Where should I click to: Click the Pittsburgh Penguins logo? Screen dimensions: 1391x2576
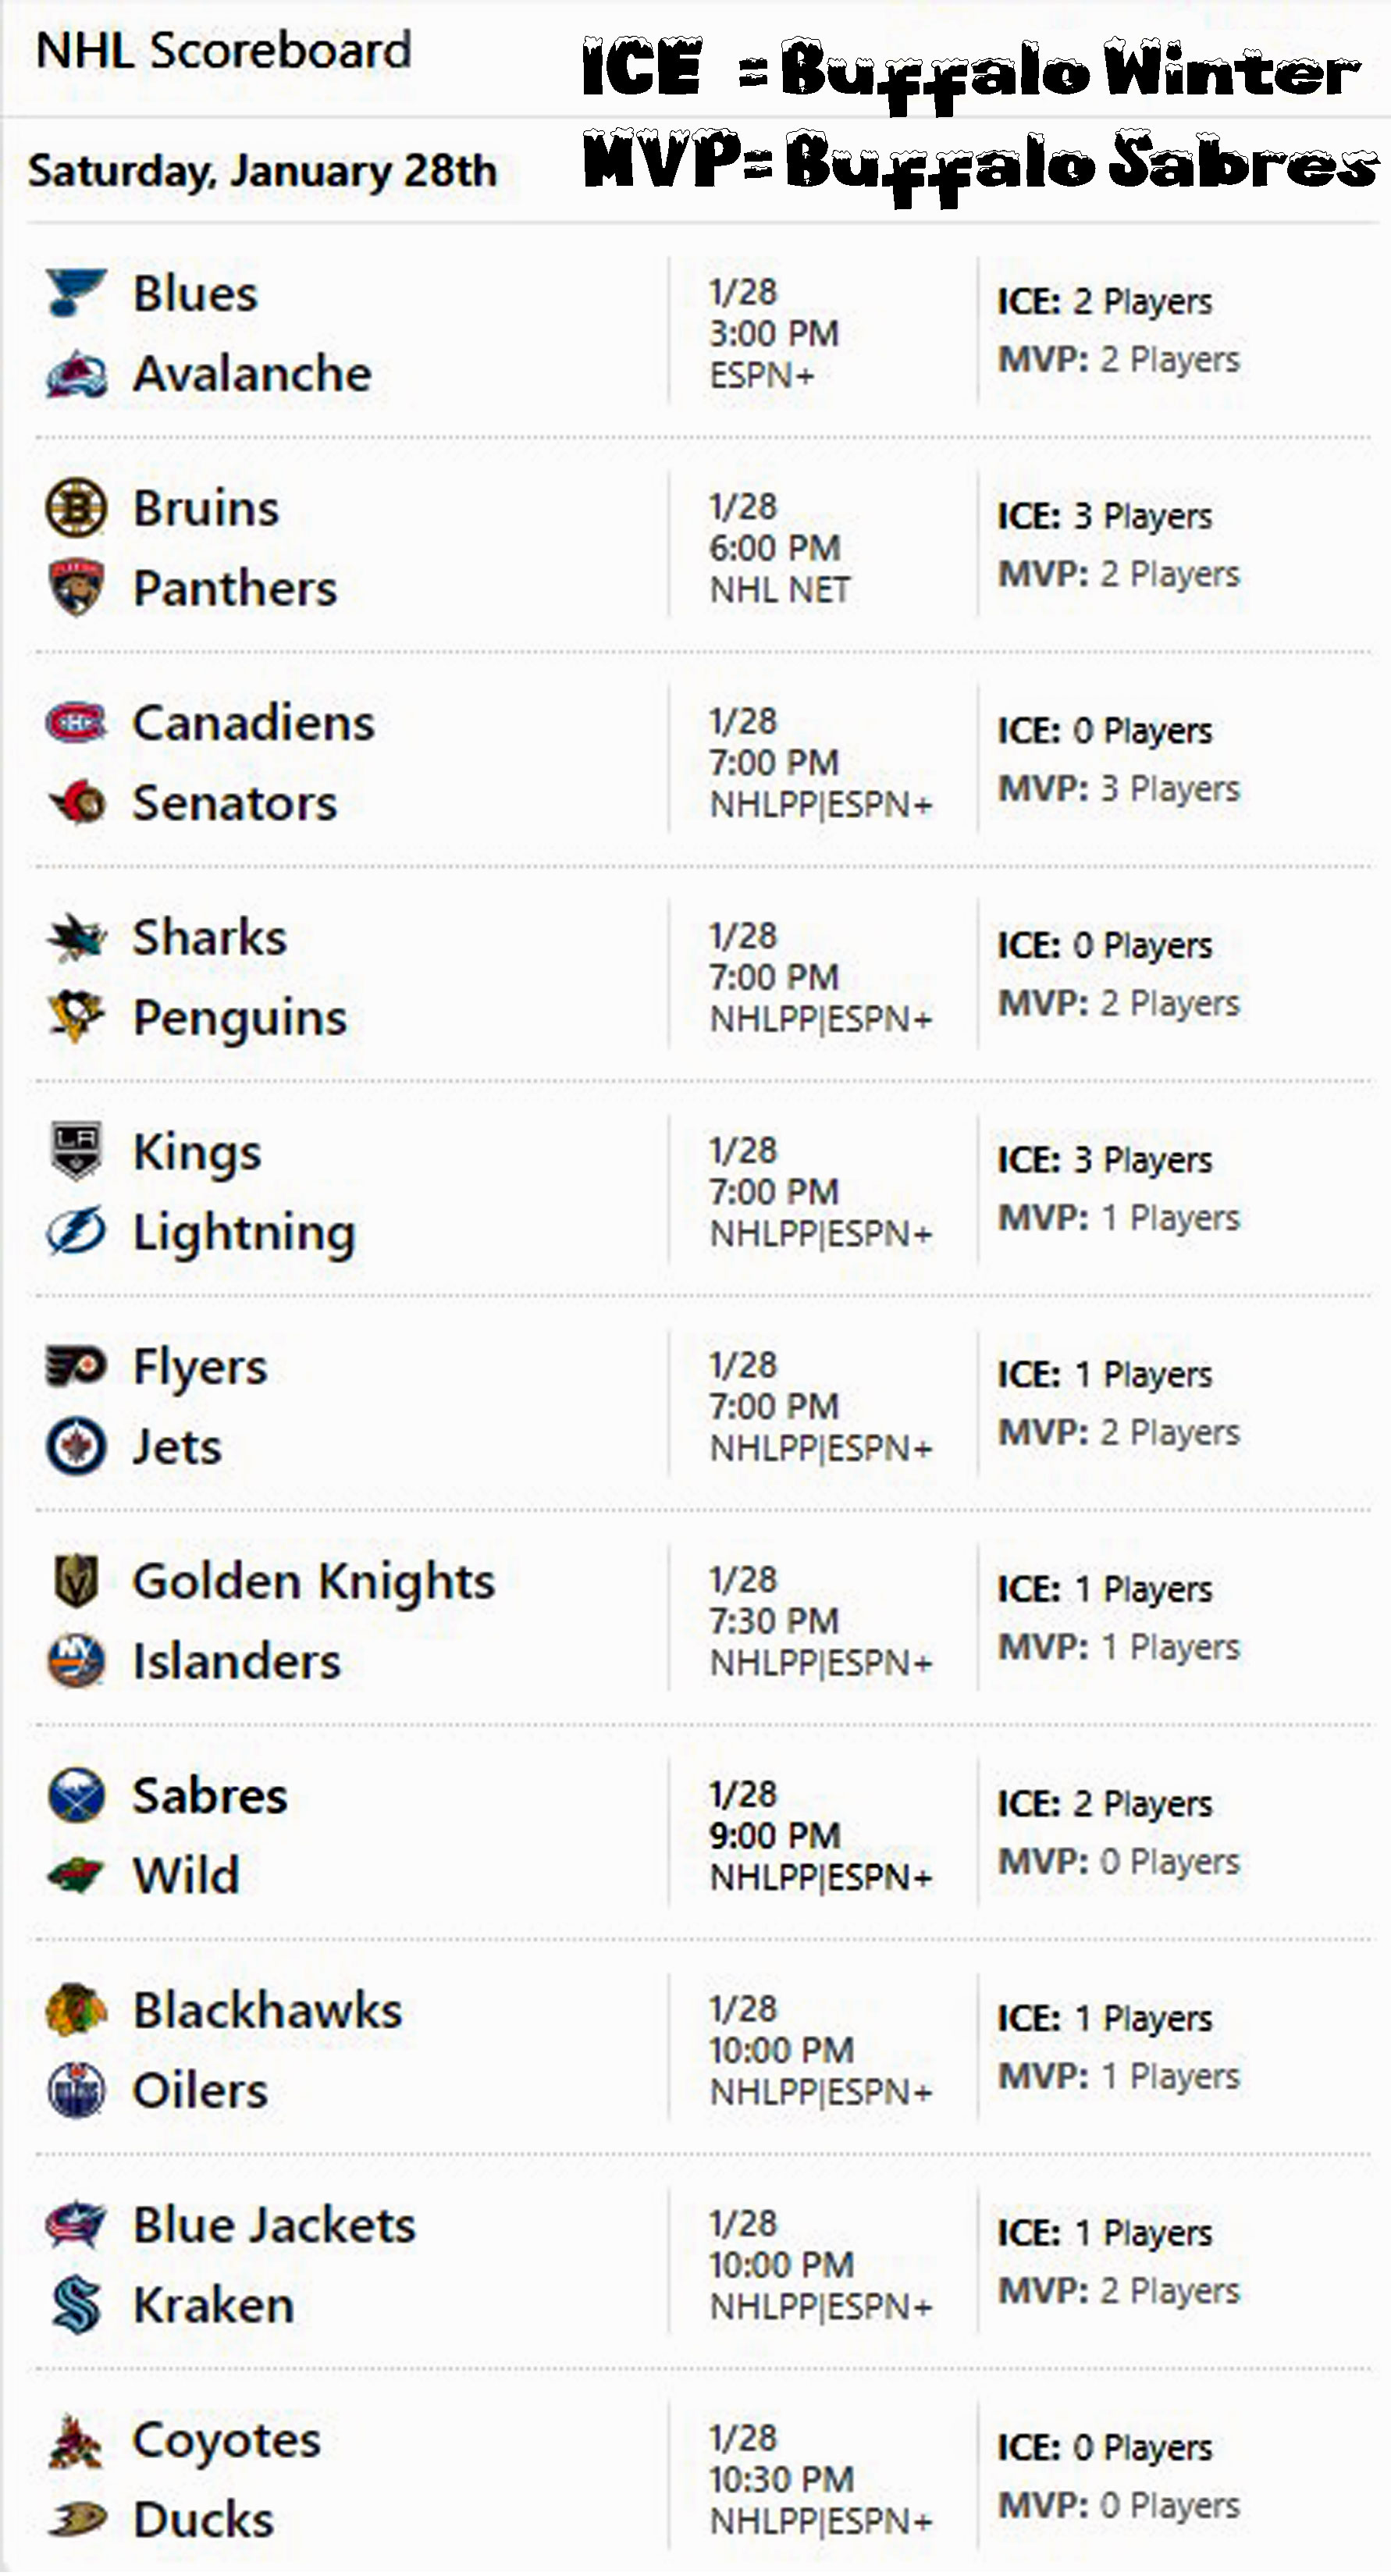coord(75,1016)
